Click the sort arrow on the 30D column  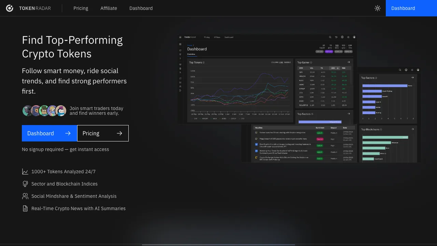[338, 68]
